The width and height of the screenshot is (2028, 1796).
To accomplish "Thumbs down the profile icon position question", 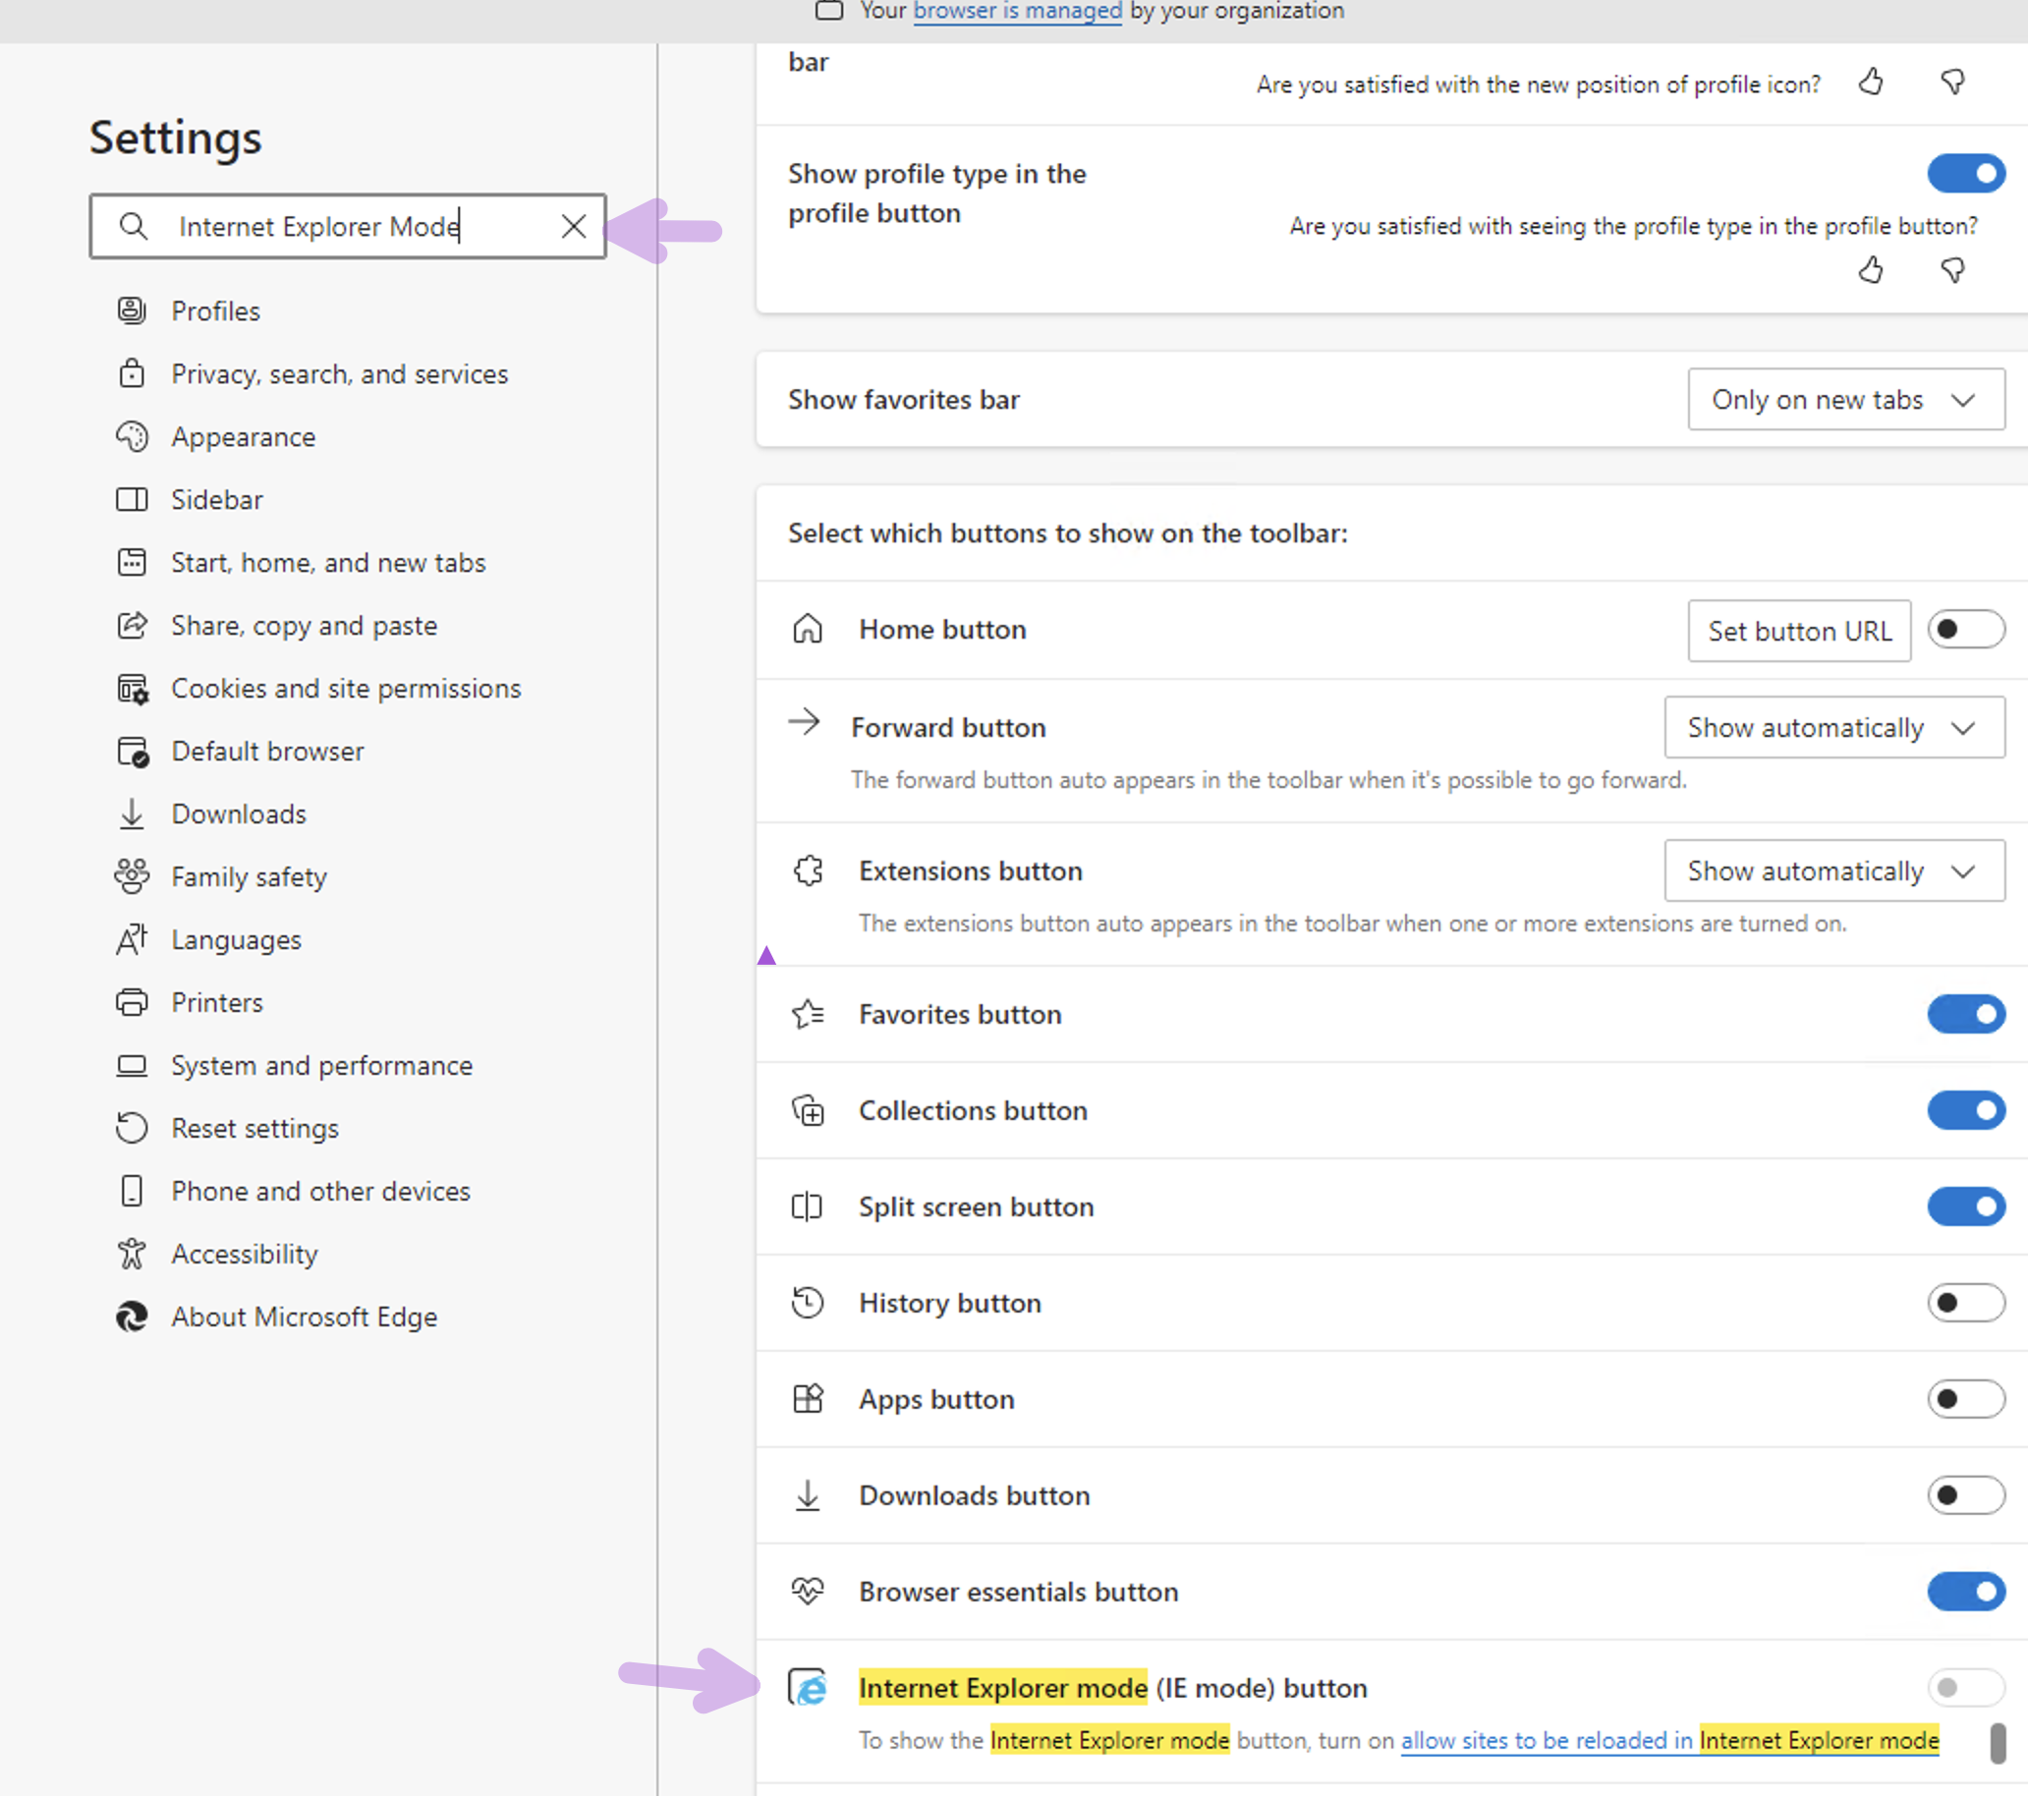I will click(1952, 82).
